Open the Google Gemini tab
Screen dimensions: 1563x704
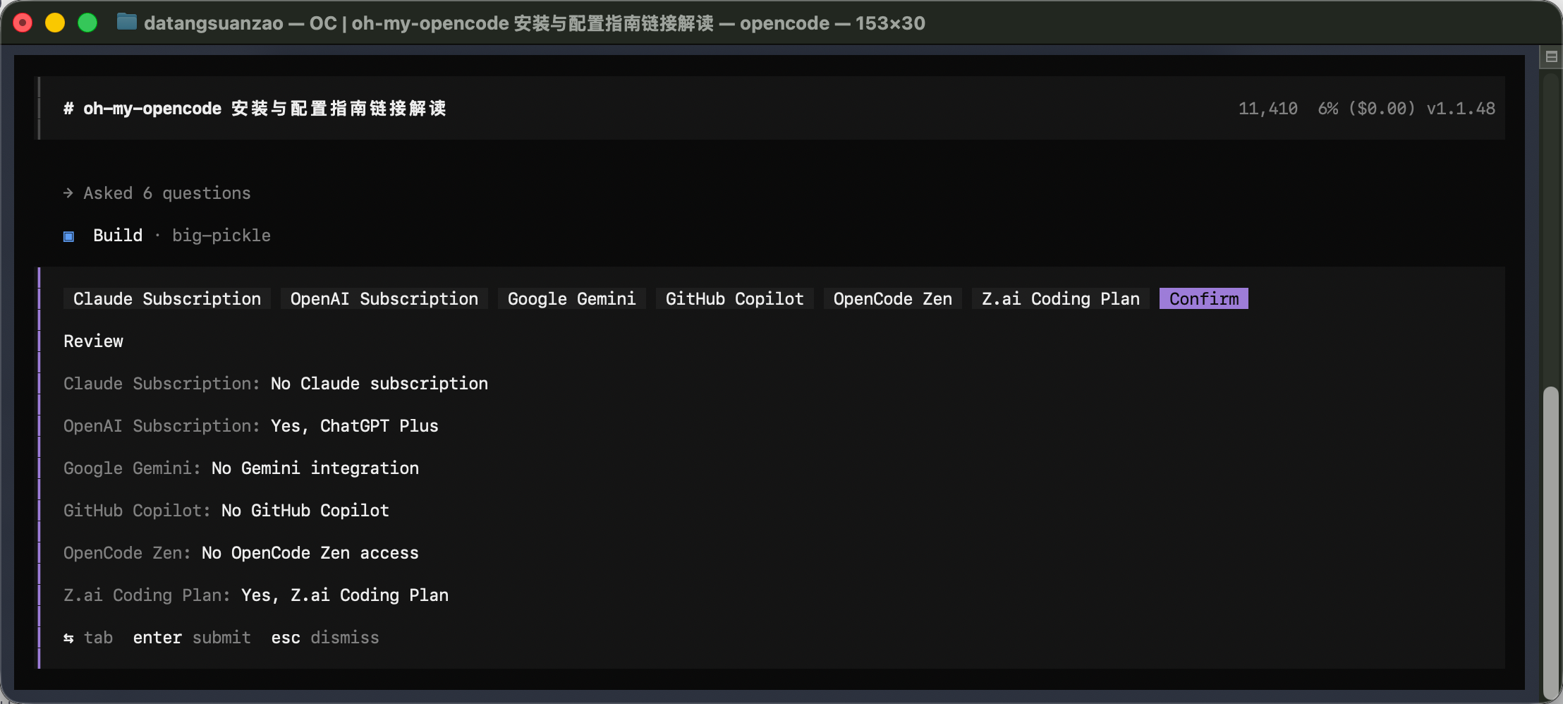(x=572, y=298)
